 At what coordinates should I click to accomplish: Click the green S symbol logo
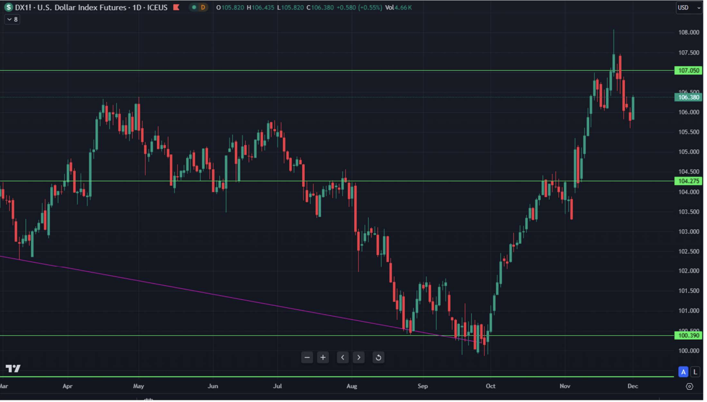point(8,7)
